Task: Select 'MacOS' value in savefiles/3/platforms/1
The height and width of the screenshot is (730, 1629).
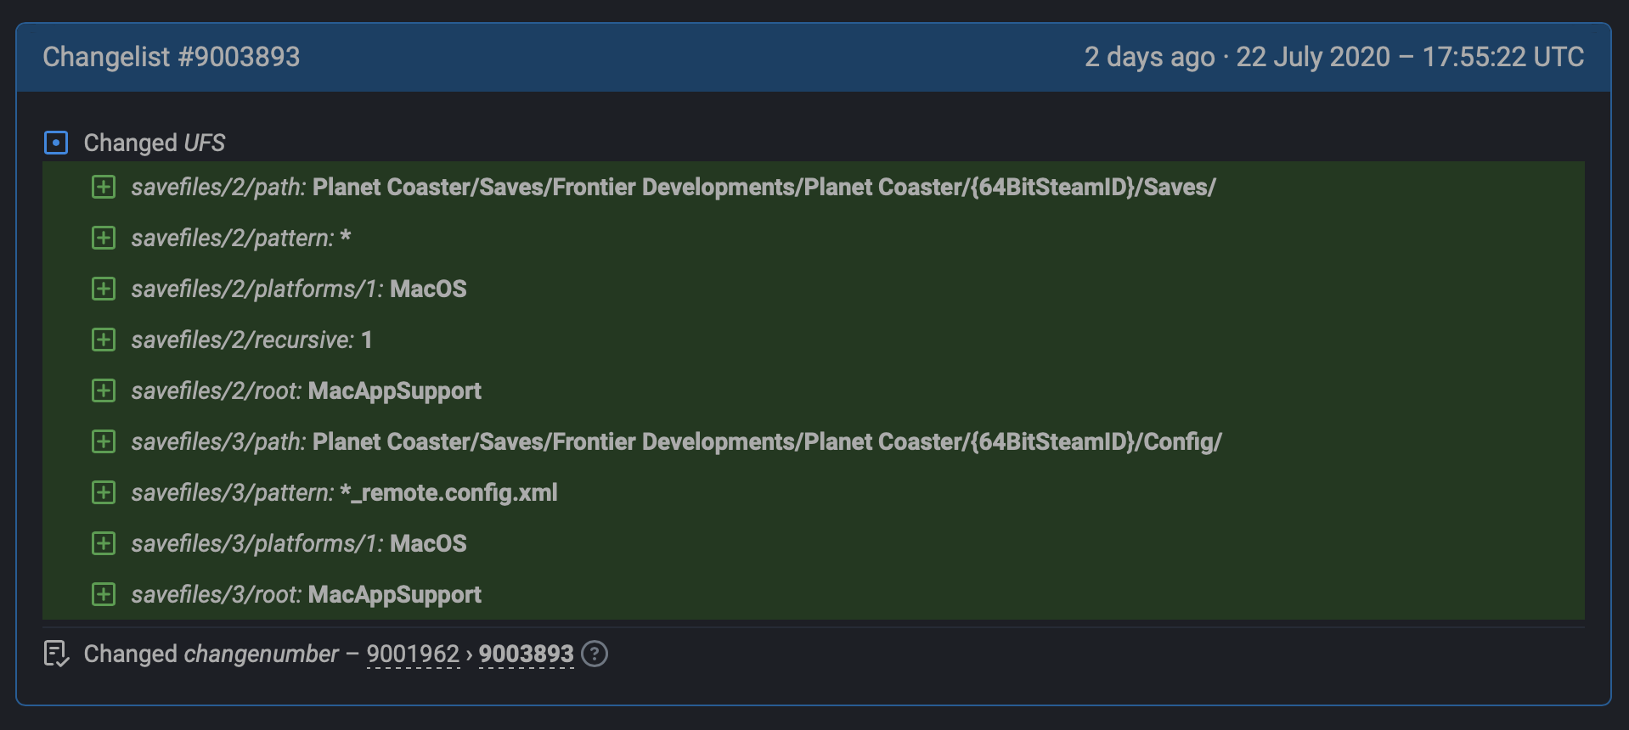Action: [x=428, y=543]
